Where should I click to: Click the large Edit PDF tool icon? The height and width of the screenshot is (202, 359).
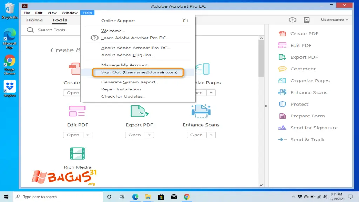point(77,111)
